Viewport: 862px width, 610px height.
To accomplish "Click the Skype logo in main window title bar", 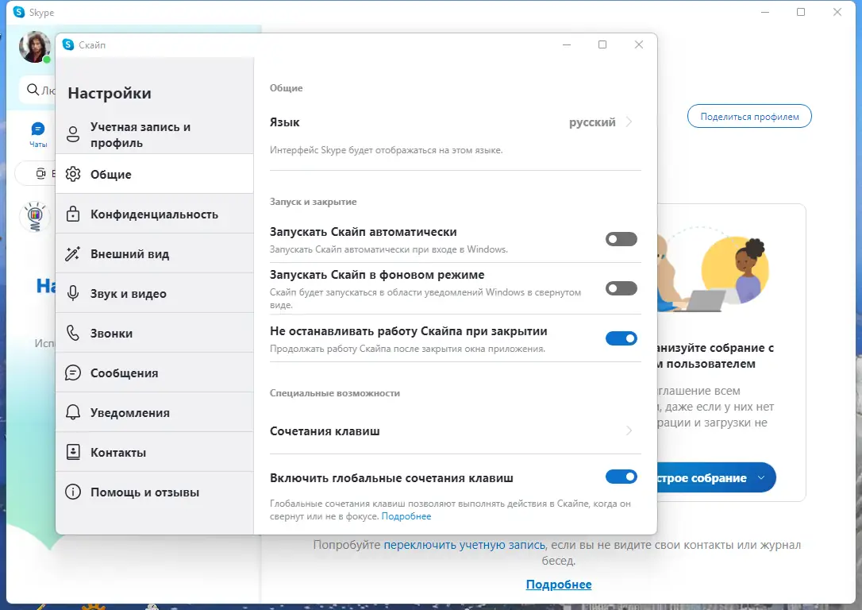I will 19,12.
